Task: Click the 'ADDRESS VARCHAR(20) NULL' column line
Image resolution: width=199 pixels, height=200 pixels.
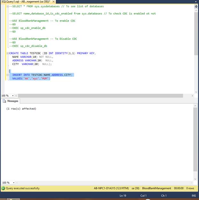Action: [33, 60]
